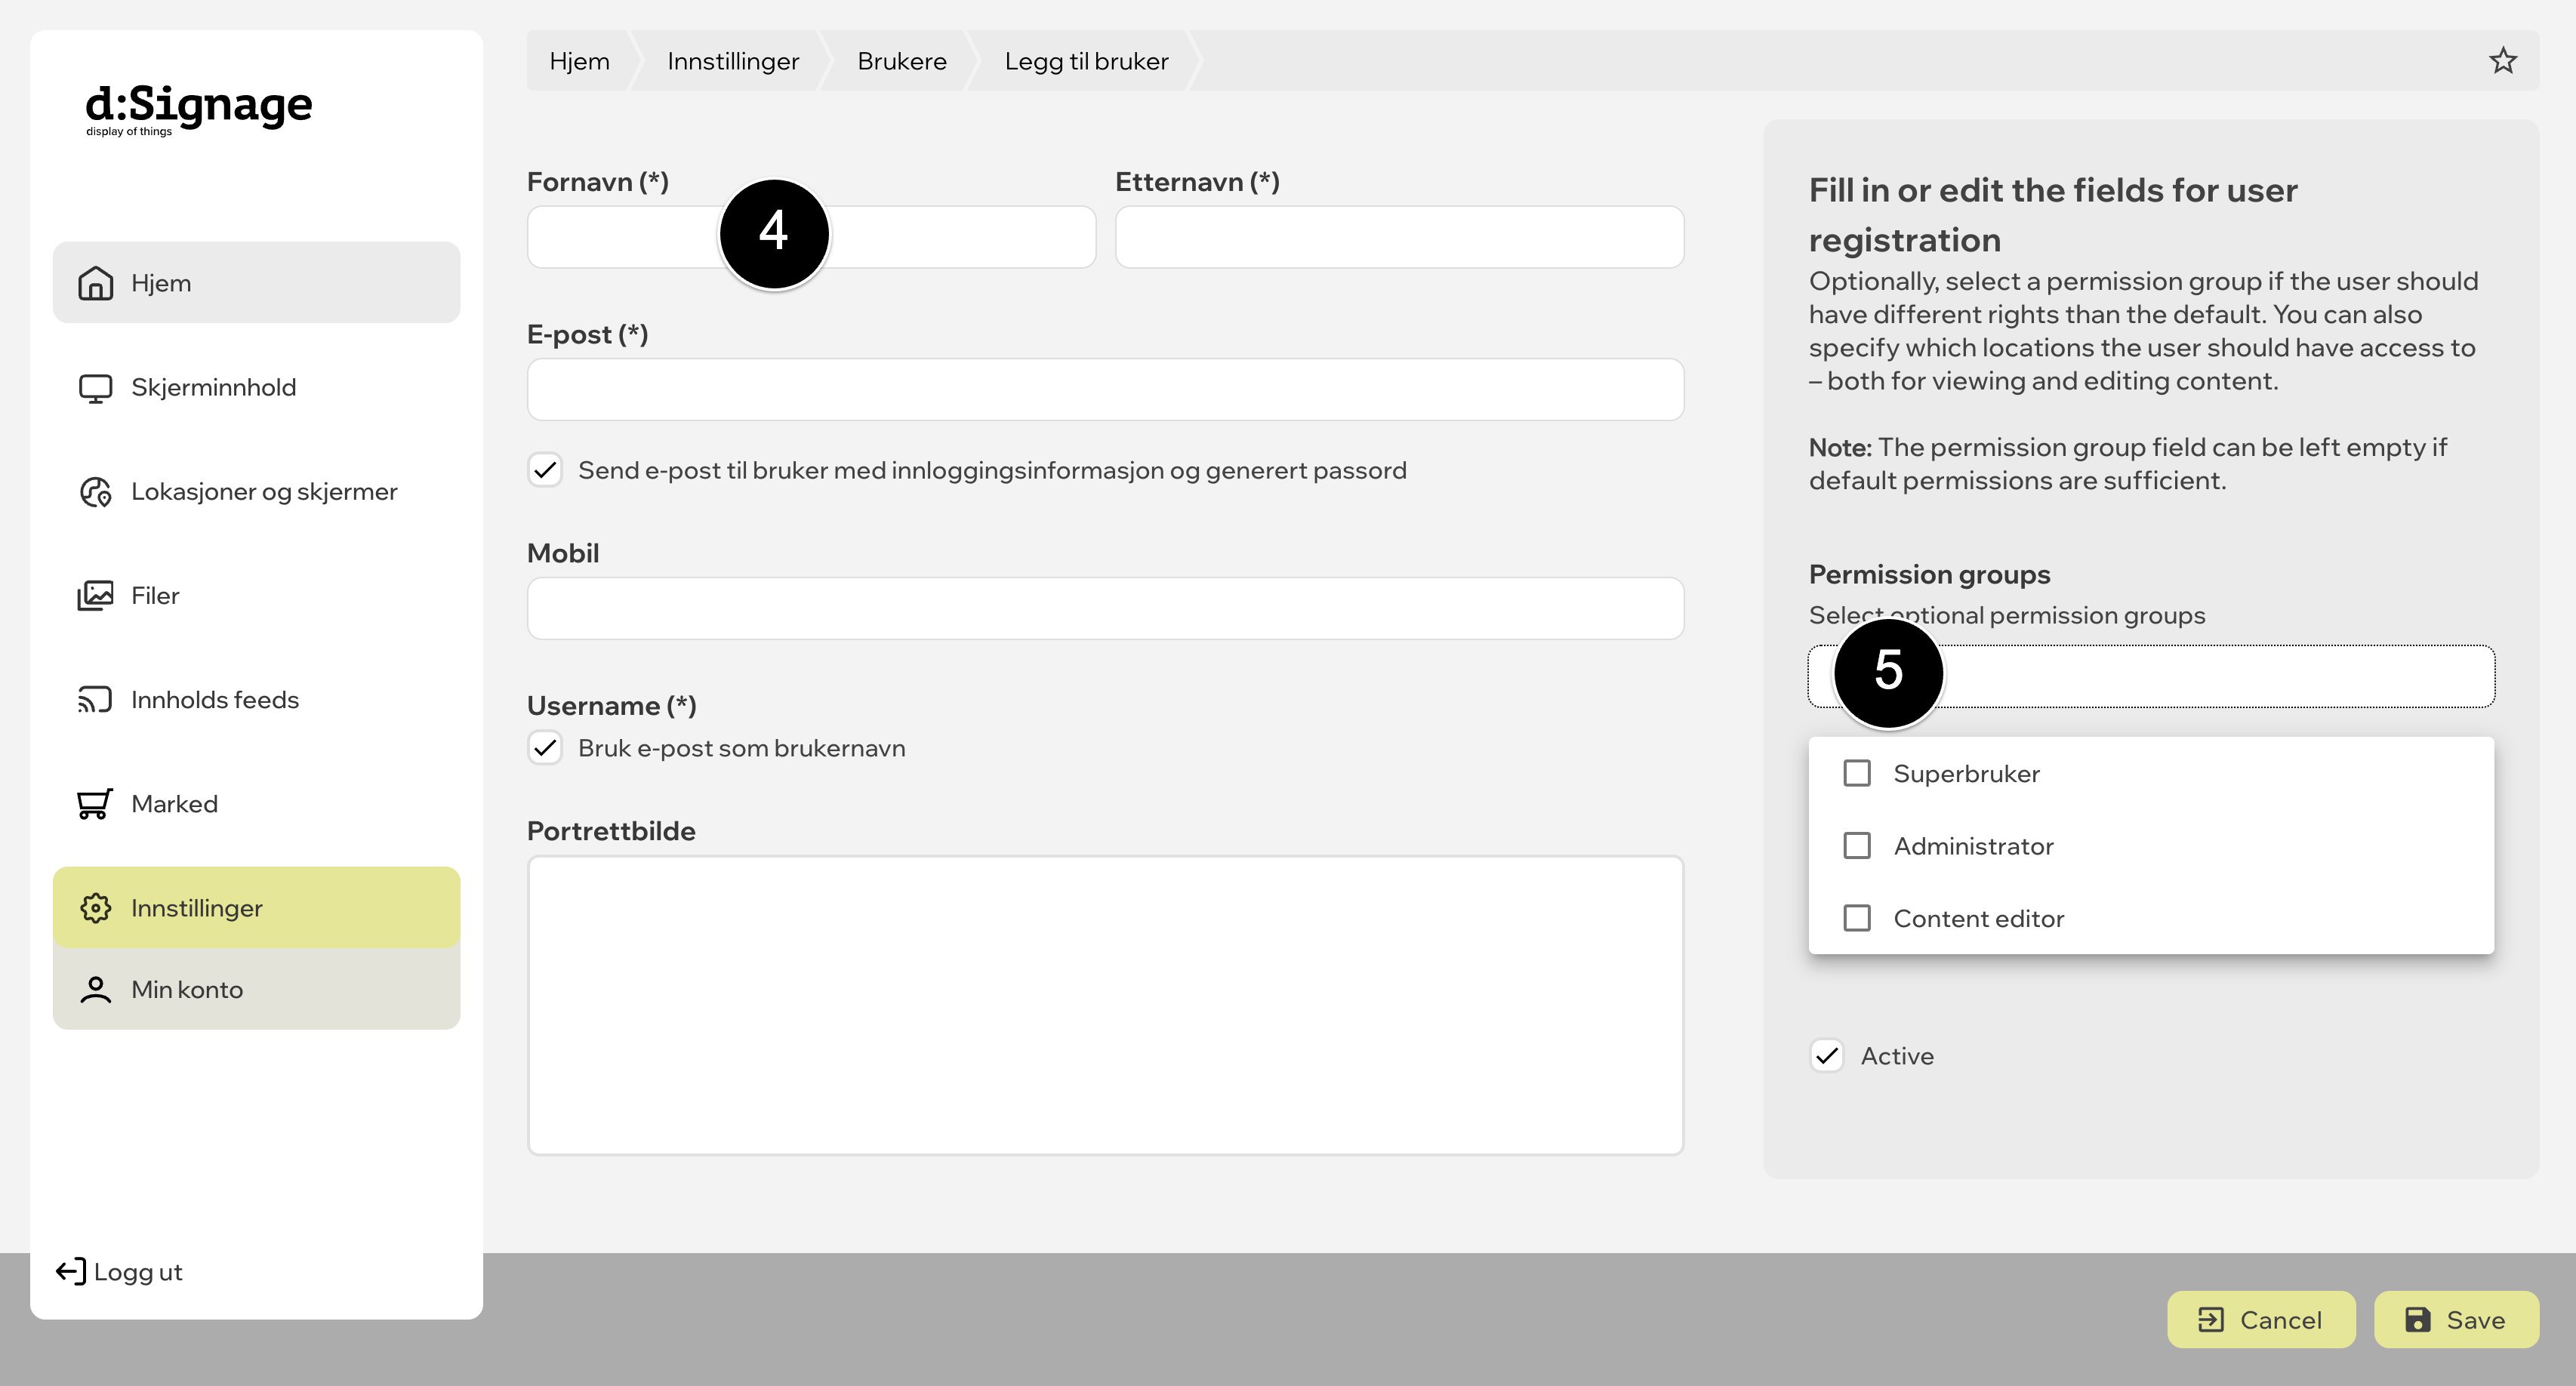
Task: Focus the Fornavn input field
Action: (x=811, y=237)
